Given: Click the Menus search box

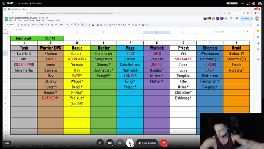Looking at the screenshot, I should pos(11,25).
